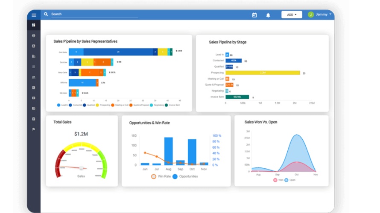This screenshot has height=213, width=380.
Task: Open notifications with the bell icon
Action: [x=268, y=15]
